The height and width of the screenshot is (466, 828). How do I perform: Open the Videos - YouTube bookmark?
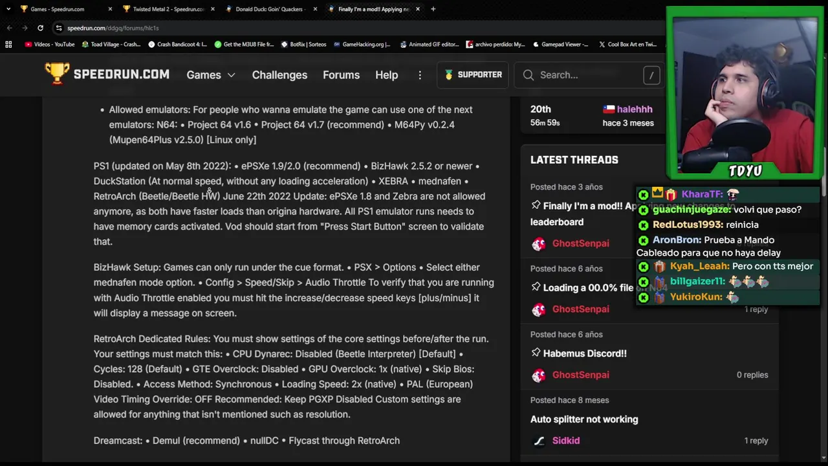click(50, 45)
